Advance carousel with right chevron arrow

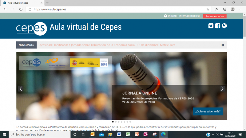tap(222, 89)
